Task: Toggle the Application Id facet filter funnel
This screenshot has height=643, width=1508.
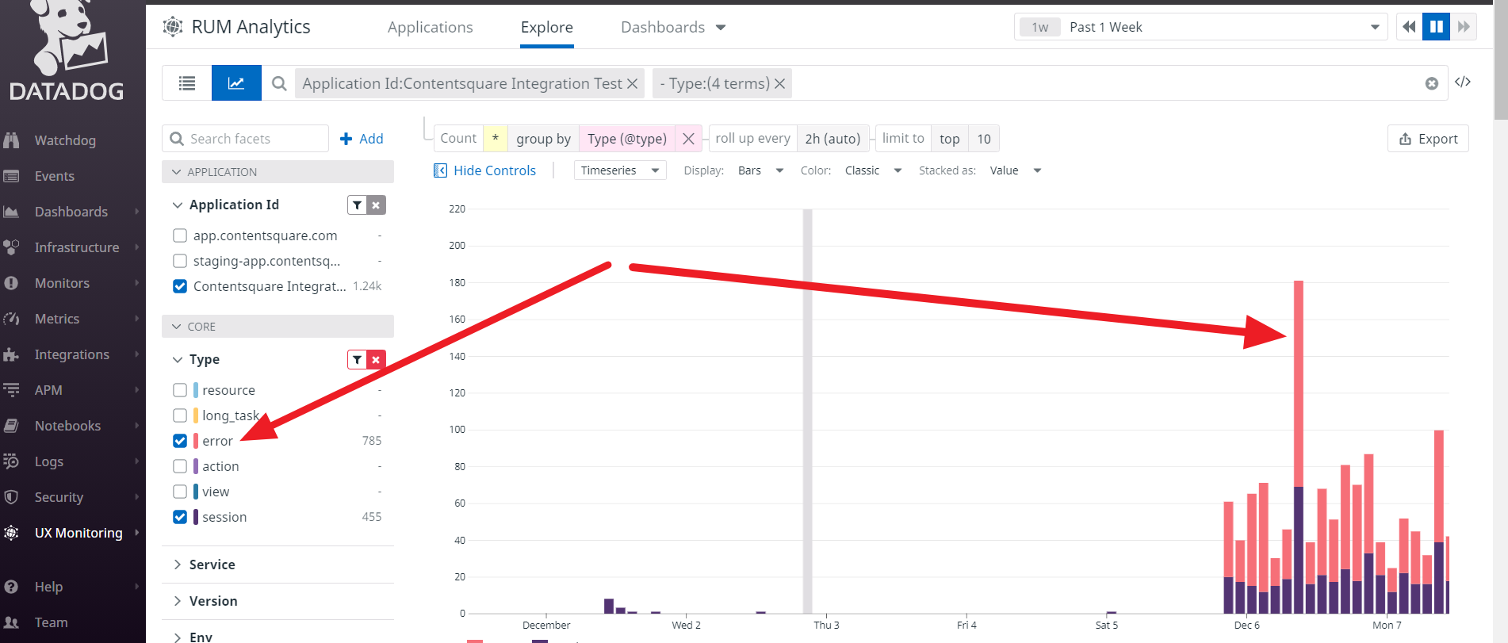Action: click(358, 205)
